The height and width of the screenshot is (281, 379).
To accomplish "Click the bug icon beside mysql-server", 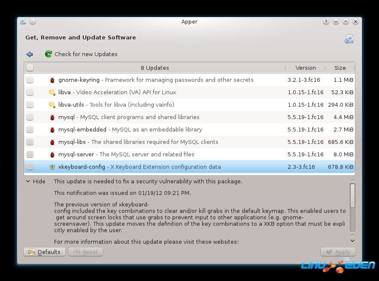I will click(x=52, y=155).
